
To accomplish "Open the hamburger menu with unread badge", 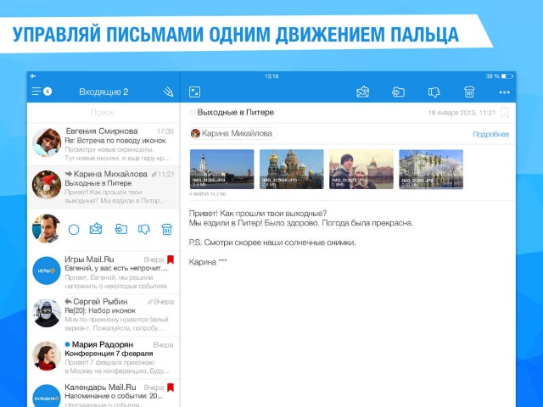I will [41, 92].
